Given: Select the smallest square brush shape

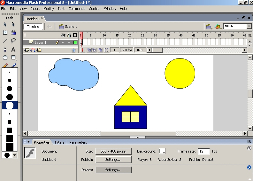Looking at the screenshot, I should (10, 114).
